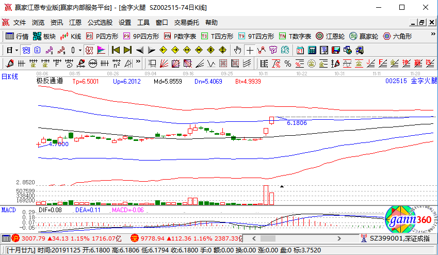The image size is (438, 255).
Task: Jump to last bar icon
Action: 127,51
